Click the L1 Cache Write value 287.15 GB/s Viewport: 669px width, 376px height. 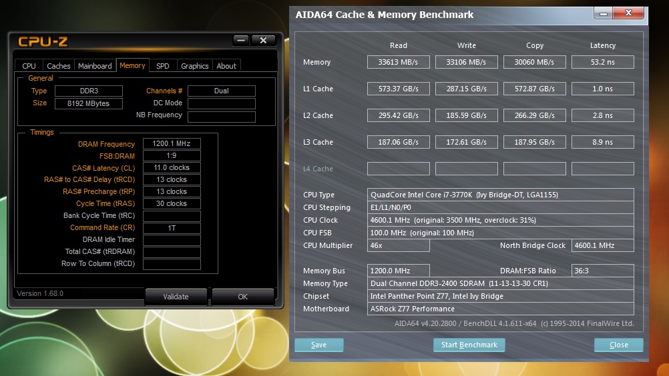pyautogui.click(x=466, y=89)
